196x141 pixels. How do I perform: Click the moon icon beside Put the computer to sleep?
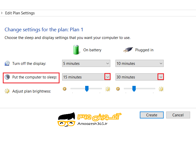(7, 77)
